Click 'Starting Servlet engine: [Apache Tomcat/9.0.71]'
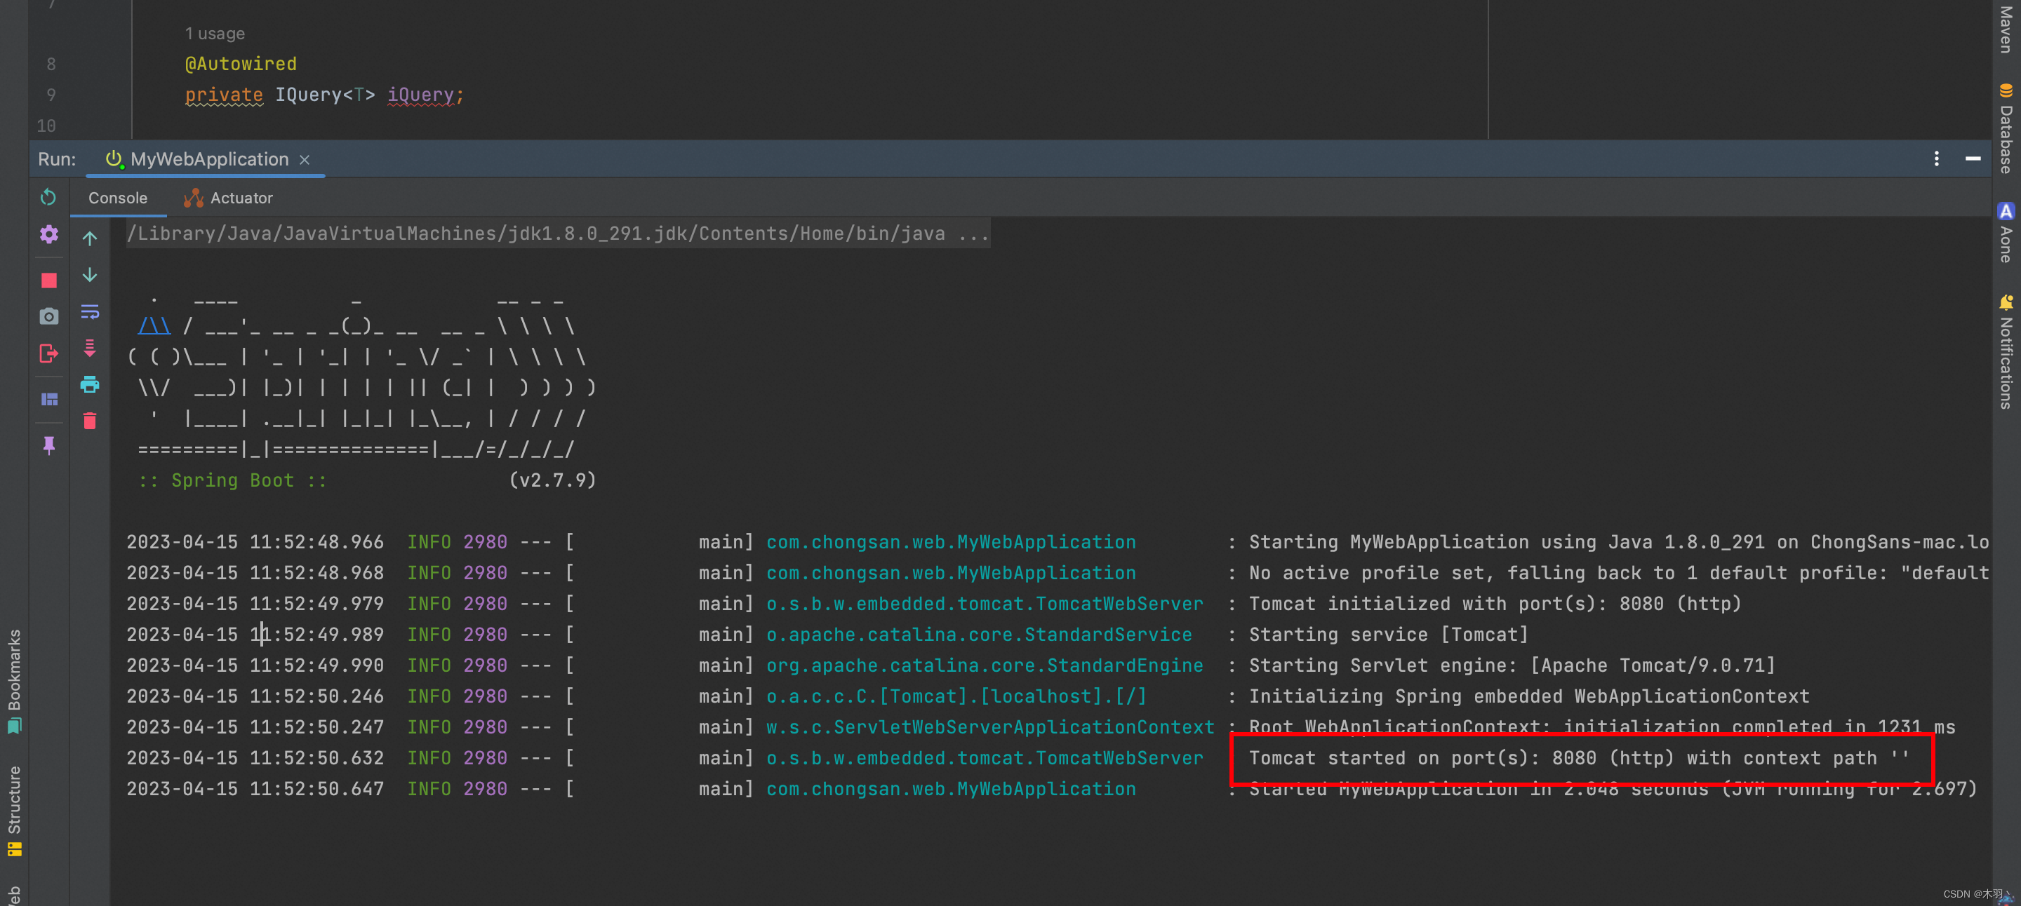2021x906 pixels. pyautogui.click(x=1512, y=665)
